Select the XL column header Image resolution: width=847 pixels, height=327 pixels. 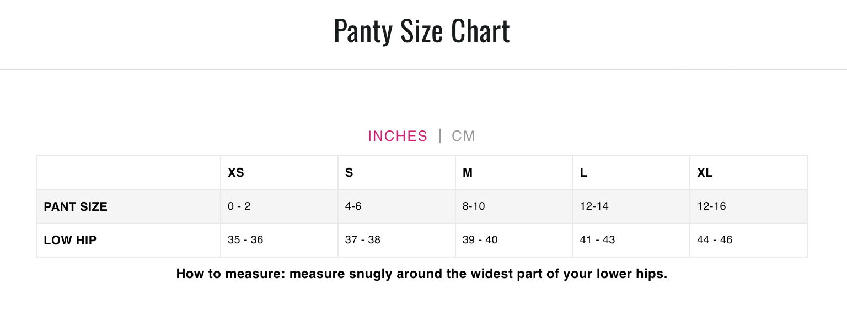749,173
